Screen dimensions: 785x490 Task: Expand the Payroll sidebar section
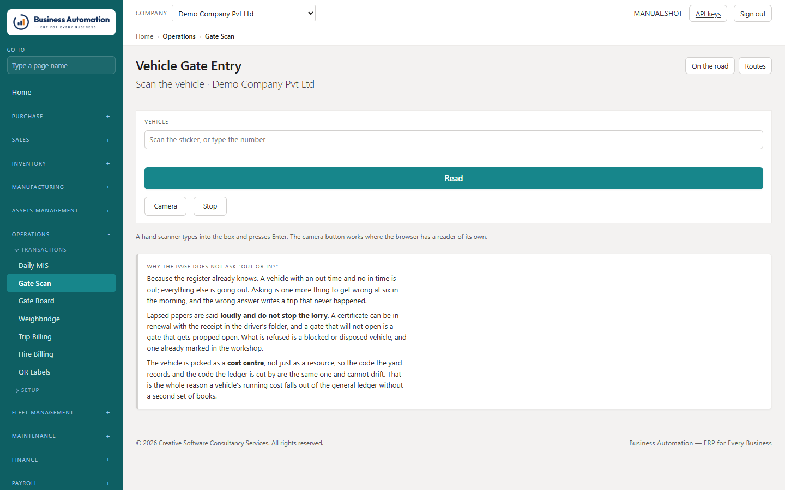61,483
